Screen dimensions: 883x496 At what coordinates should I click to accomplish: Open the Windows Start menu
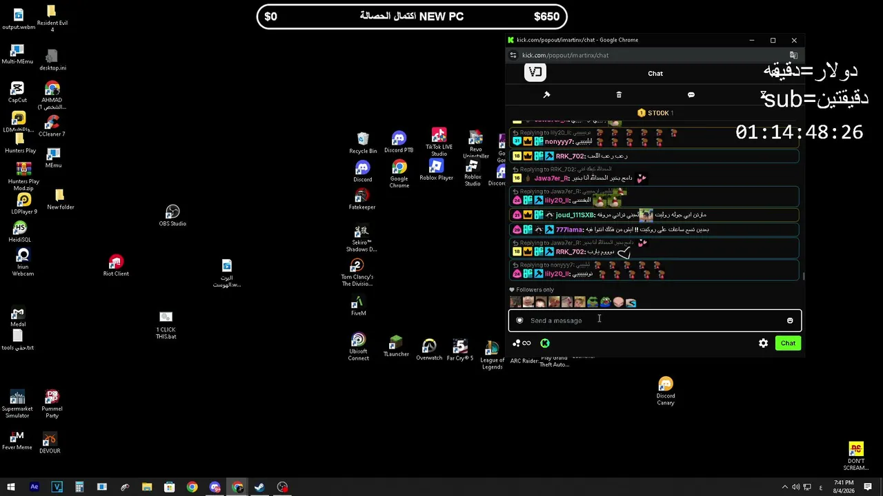click(11, 487)
